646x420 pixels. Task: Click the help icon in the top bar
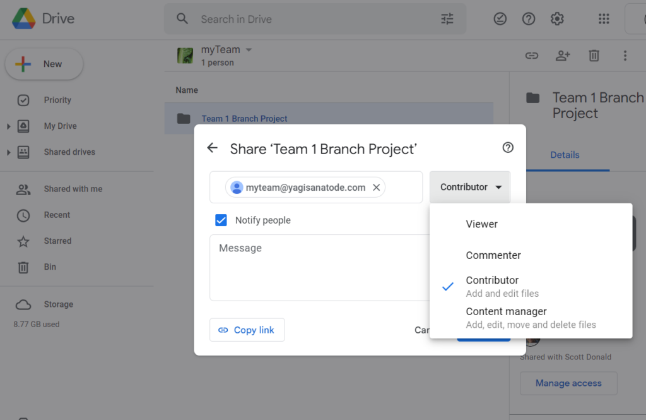click(529, 19)
